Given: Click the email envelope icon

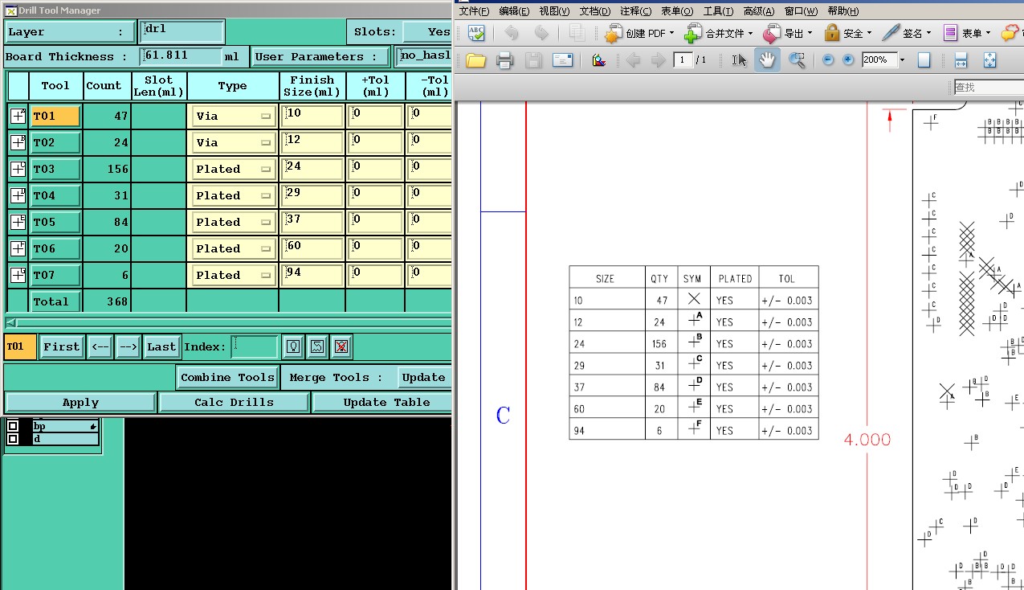Looking at the screenshot, I should (563, 60).
